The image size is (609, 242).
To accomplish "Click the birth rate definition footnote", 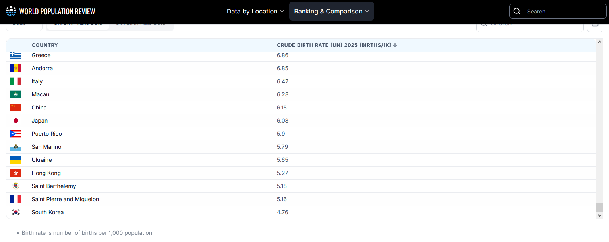I will pyautogui.click(x=87, y=233).
